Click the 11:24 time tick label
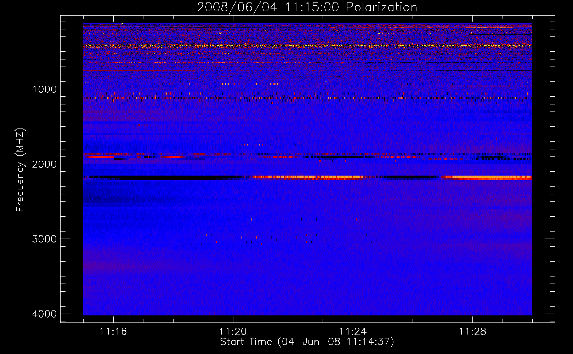This screenshot has width=573, height=354. tap(353, 332)
